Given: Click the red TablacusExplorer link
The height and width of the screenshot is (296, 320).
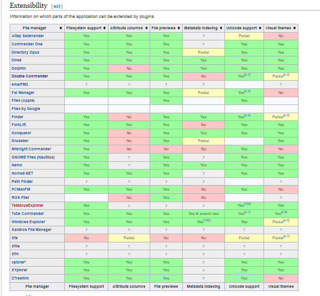Looking at the screenshot, I should (28, 205).
